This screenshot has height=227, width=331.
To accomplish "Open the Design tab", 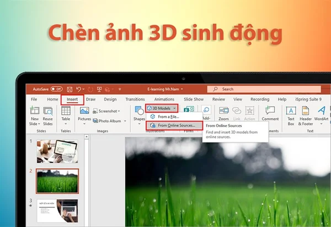I will 110,99.
